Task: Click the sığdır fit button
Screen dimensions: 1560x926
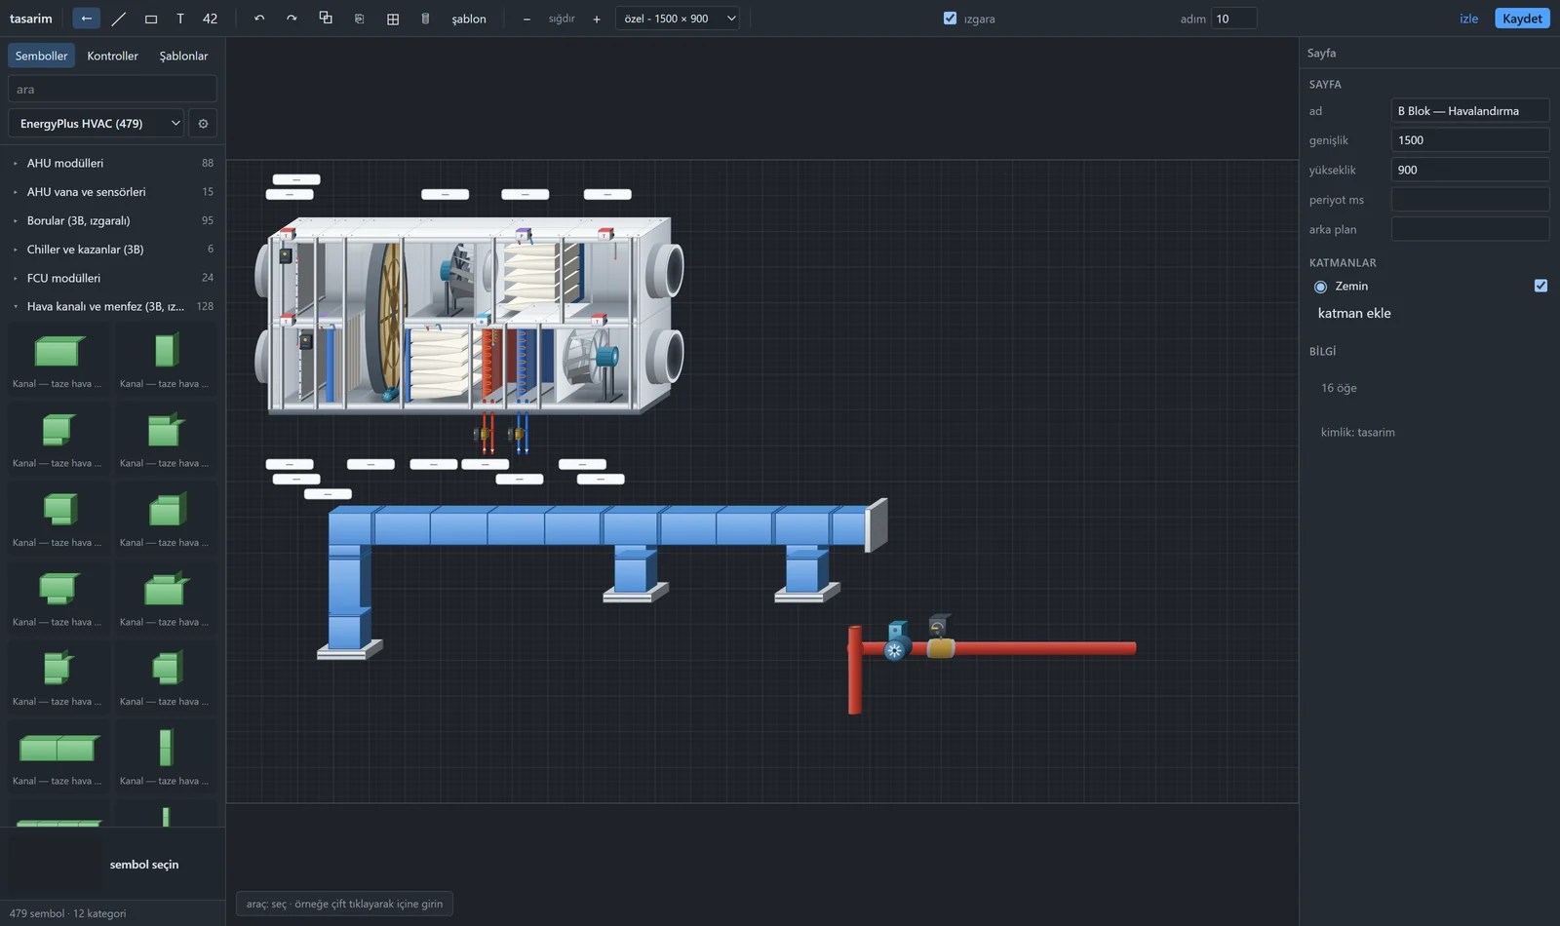Action: 562,19
